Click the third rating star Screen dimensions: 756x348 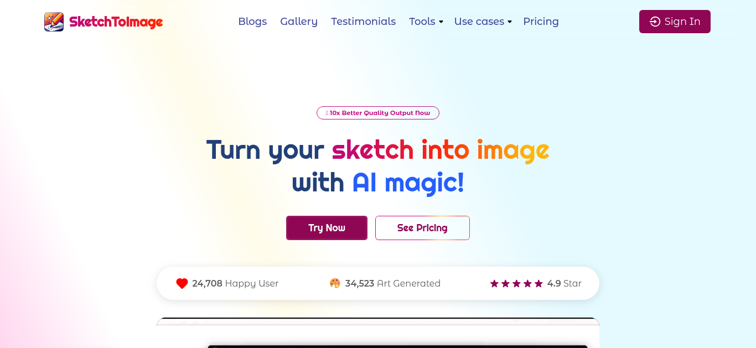516,283
